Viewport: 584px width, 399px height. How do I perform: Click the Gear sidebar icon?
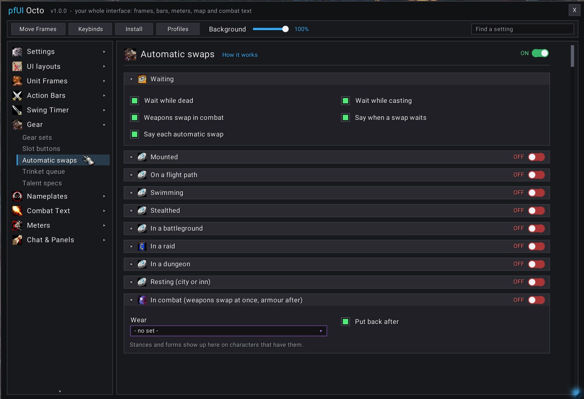tap(17, 124)
